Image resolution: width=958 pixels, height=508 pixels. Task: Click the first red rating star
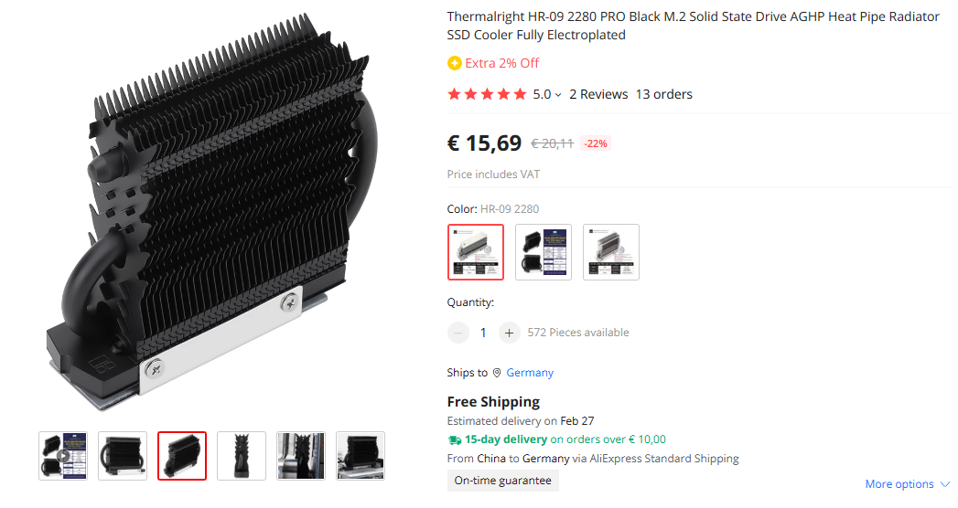click(454, 94)
